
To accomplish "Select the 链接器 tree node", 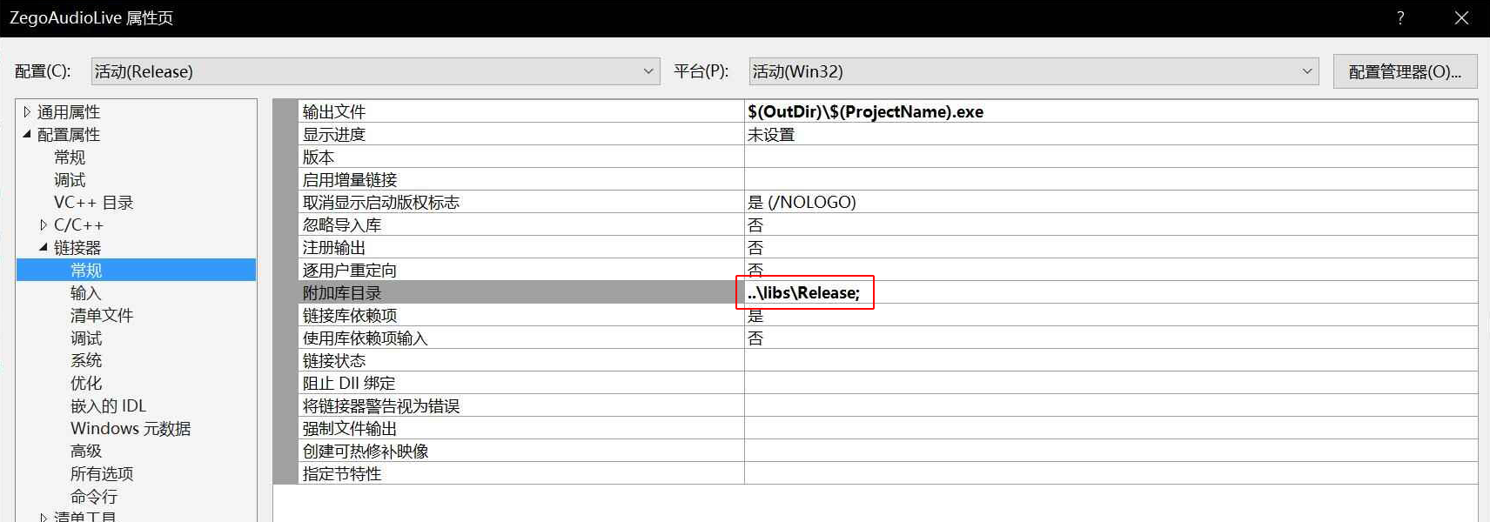I will coord(77,248).
